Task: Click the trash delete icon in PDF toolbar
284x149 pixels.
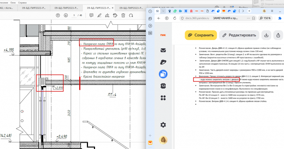Action: tap(123, 16)
